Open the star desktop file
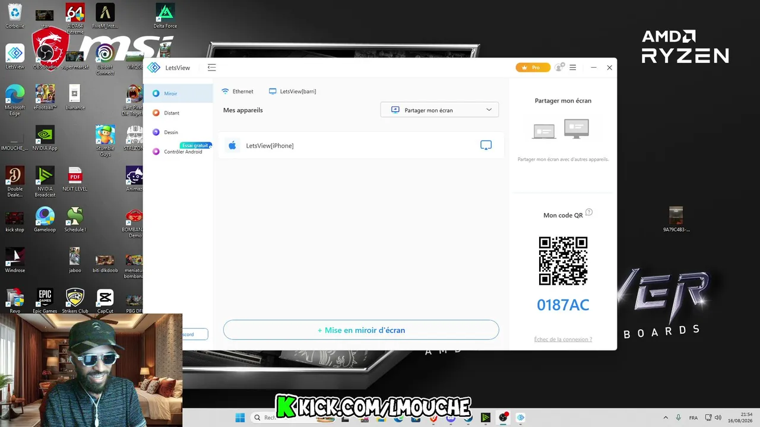Screen dimensions: 760x427 point(45,18)
